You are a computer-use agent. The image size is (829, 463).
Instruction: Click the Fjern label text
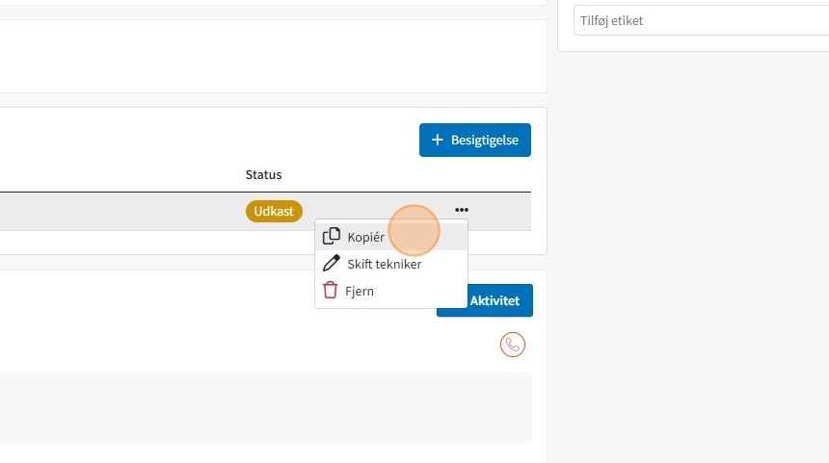pos(360,291)
